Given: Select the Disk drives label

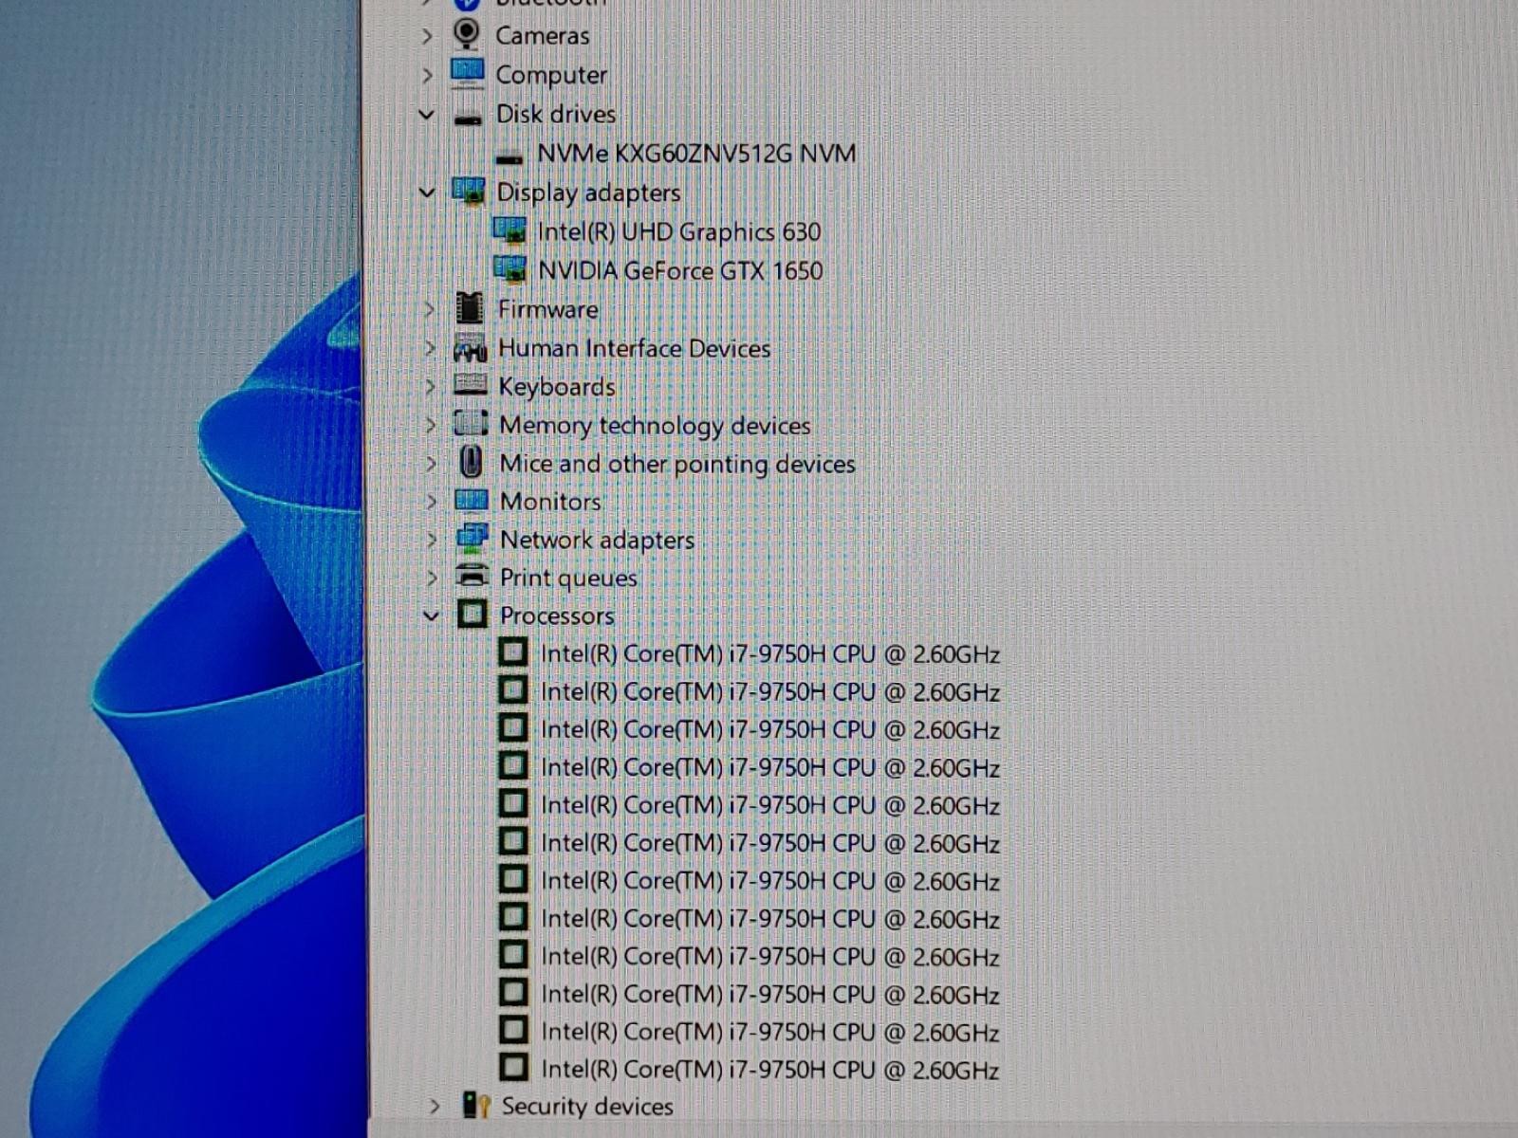Looking at the screenshot, I should [556, 114].
